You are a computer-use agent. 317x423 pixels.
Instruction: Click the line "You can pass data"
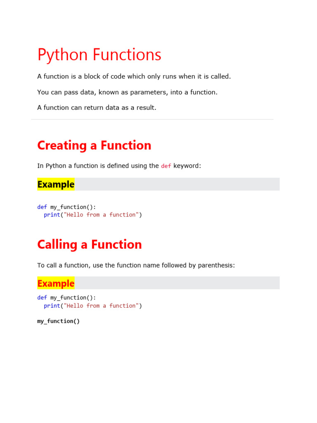127,92
